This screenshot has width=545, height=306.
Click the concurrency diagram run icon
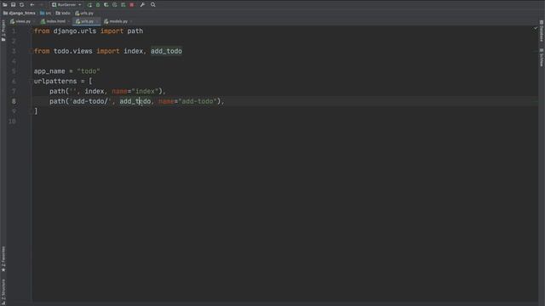pos(123,5)
